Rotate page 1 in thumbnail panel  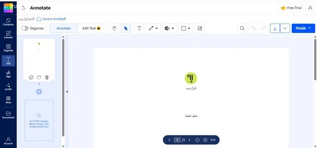[x=39, y=77]
